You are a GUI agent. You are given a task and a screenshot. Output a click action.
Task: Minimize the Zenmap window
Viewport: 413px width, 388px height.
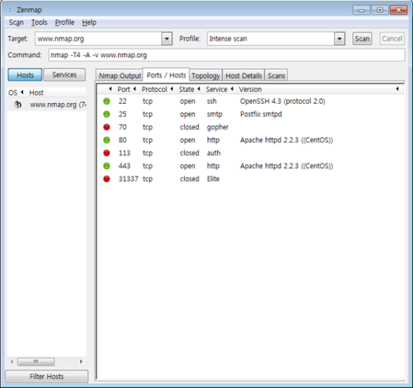(361, 10)
